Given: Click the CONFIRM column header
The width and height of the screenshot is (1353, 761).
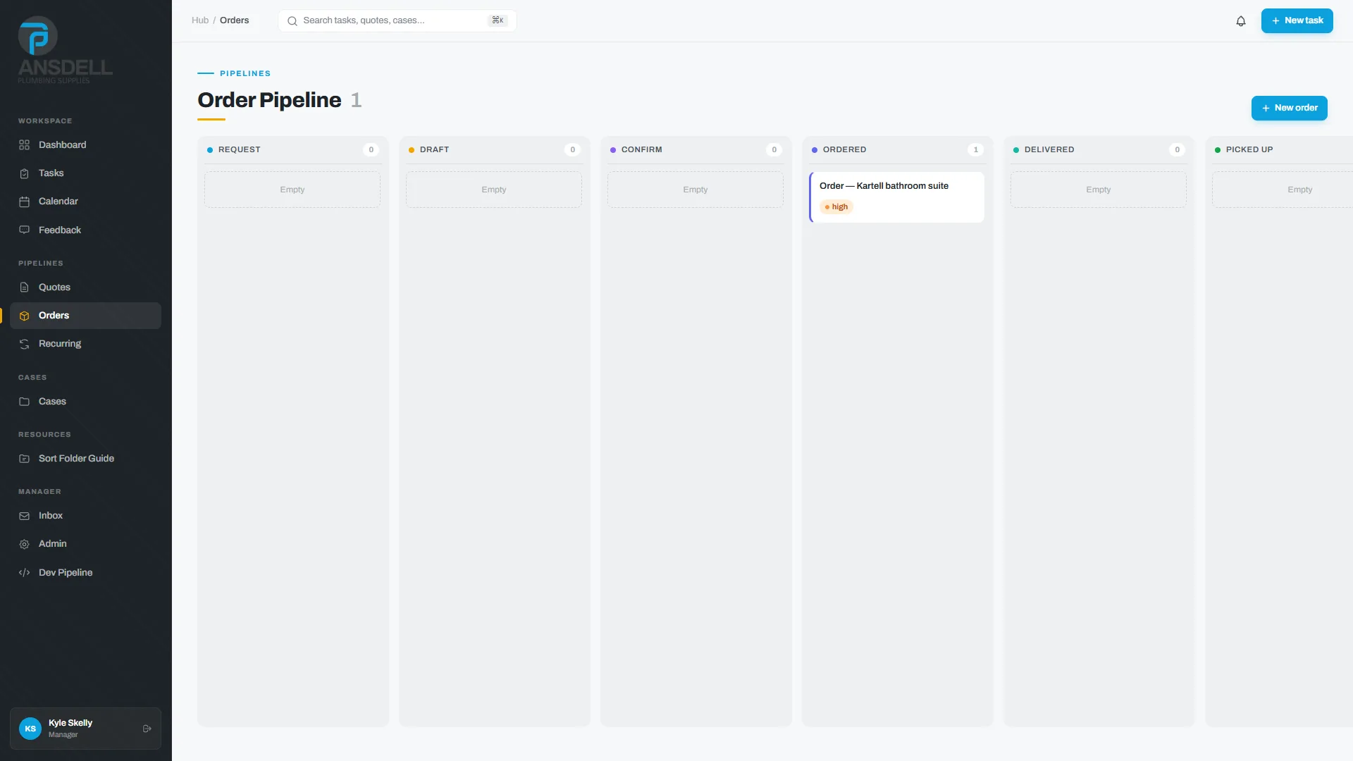Looking at the screenshot, I should coord(641,149).
